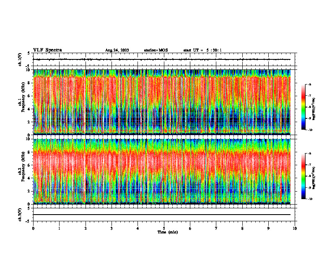
Task: Click the "9" tick on the Time axis
Action: click(268, 228)
